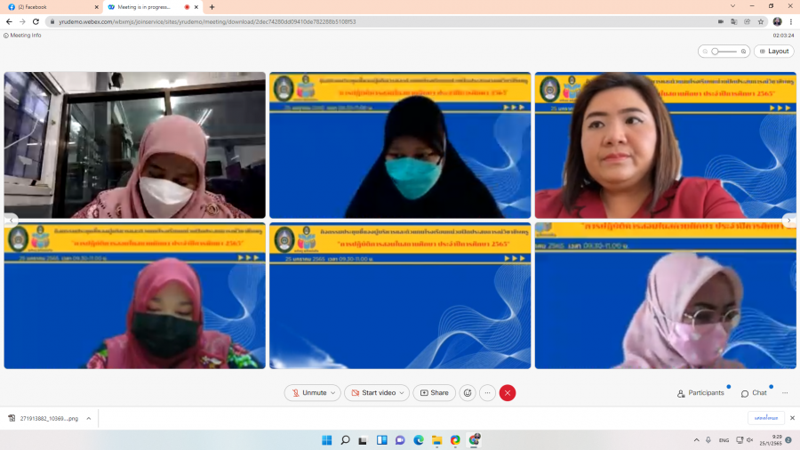Viewport: 800px width, 450px height.
Task: Toggle the Participants panel
Action: (700, 393)
